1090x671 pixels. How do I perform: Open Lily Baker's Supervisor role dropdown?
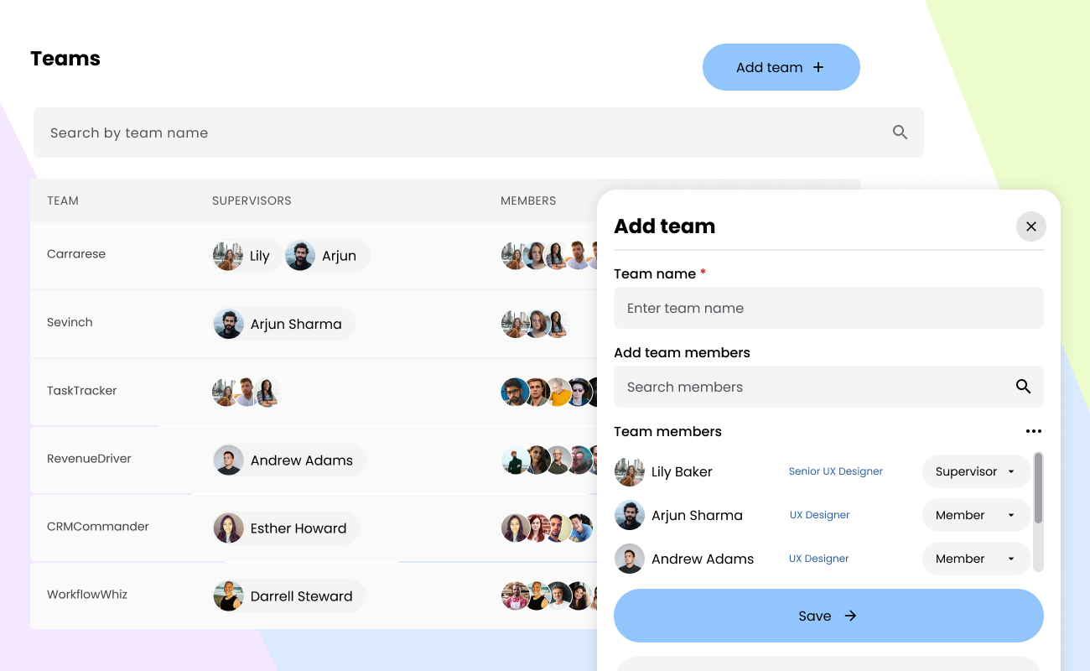(976, 471)
